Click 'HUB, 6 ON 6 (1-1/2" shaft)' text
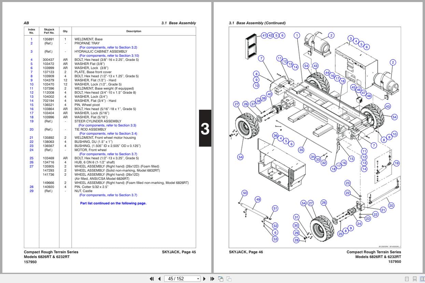The height and width of the screenshot is (283, 425). click(95, 162)
